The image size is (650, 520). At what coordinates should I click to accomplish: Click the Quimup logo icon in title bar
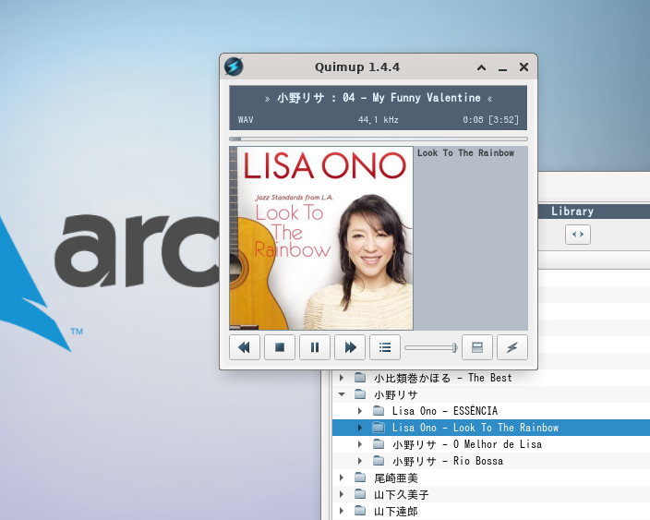click(x=234, y=67)
